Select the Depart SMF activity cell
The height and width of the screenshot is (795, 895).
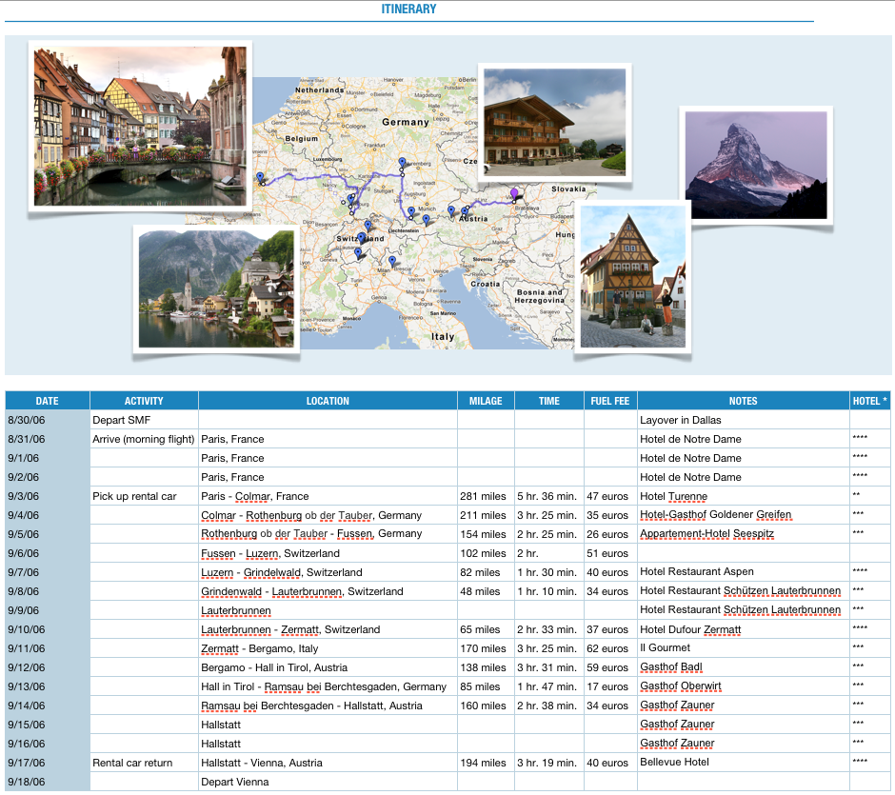(x=144, y=420)
